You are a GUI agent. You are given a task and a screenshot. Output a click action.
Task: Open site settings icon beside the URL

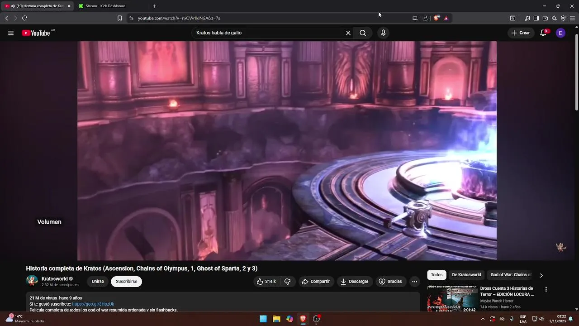[131, 18]
